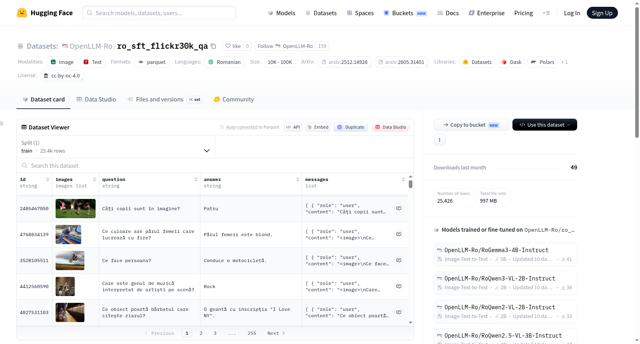
Task: Switch to the Data Studio tab
Action: click(x=96, y=99)
